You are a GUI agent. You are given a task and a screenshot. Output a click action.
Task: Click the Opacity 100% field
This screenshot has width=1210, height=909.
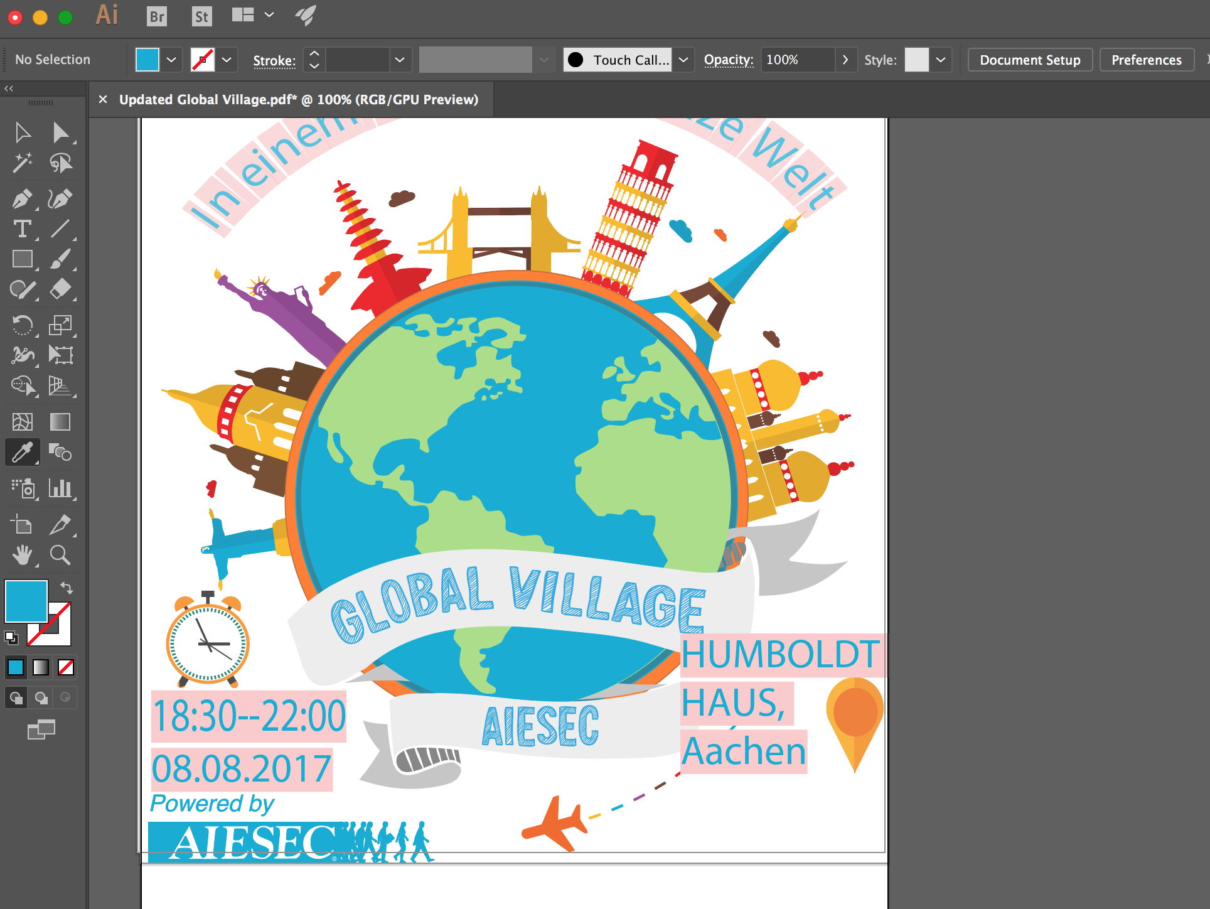[x=798, y=60]
